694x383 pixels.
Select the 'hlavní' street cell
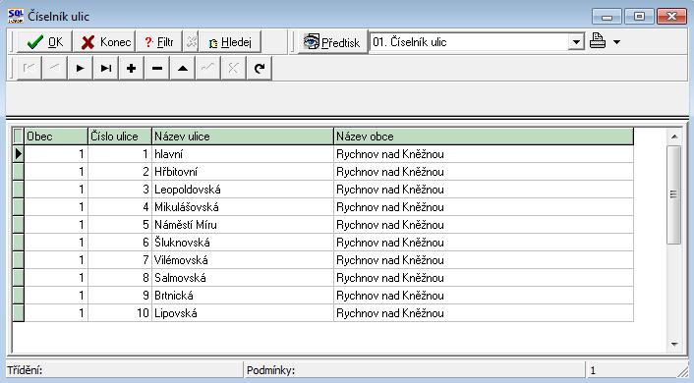click(243, 154)
